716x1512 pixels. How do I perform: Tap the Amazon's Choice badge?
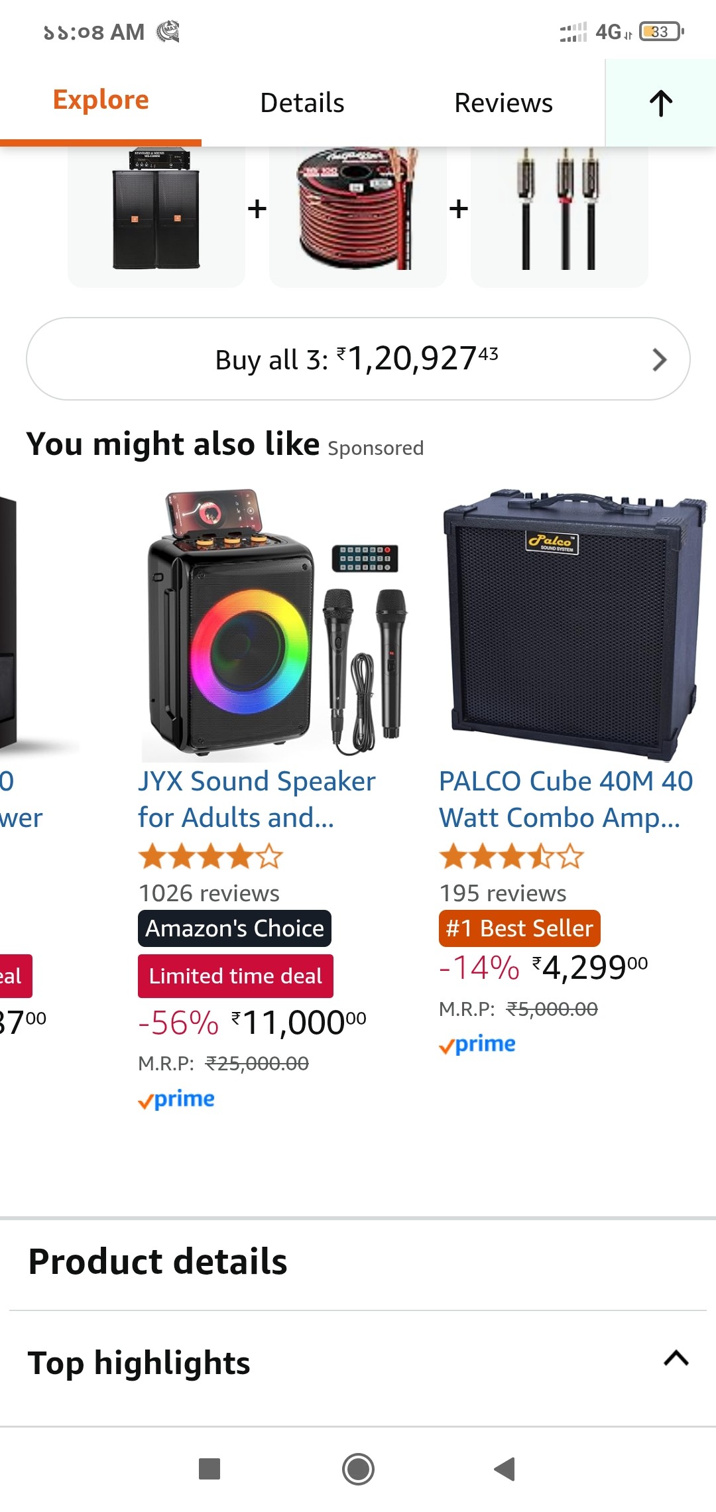(235, 928)
